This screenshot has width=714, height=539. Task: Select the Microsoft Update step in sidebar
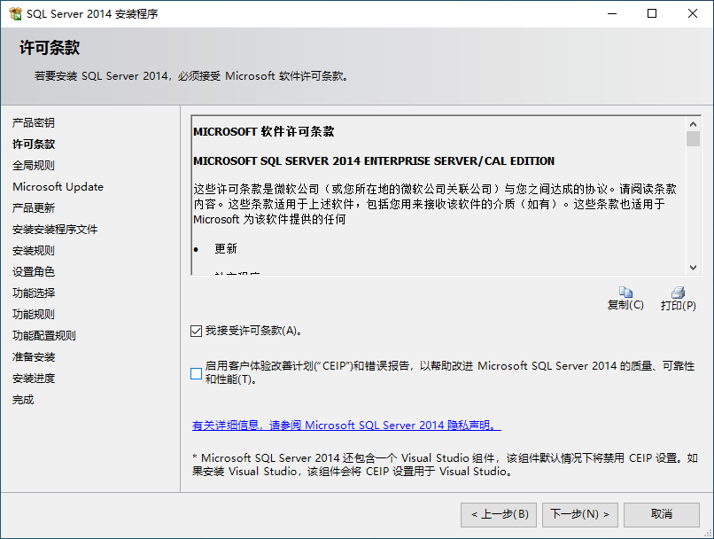pyautogui.click(x=58, y=187)
